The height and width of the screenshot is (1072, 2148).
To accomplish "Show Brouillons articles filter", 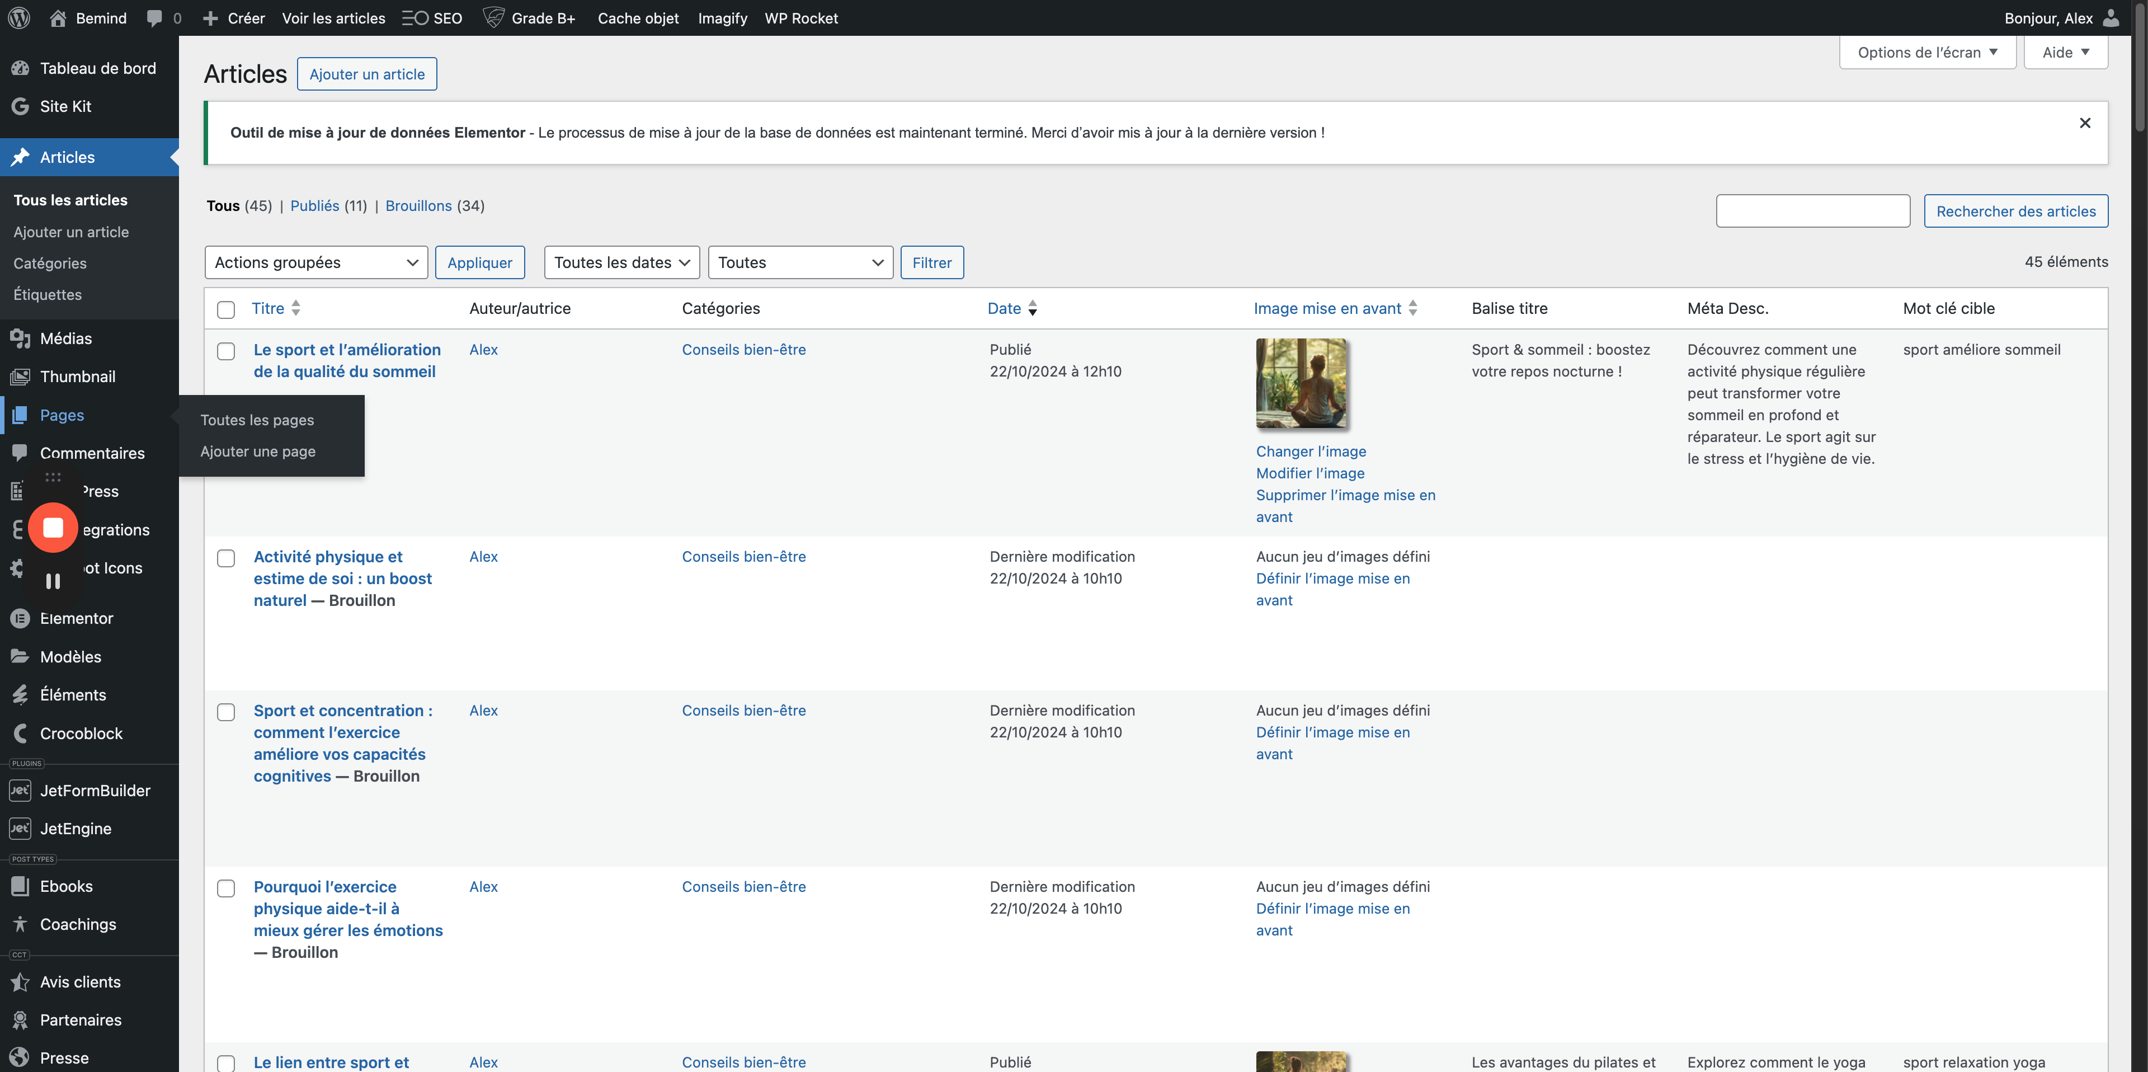I will point(418,205).
